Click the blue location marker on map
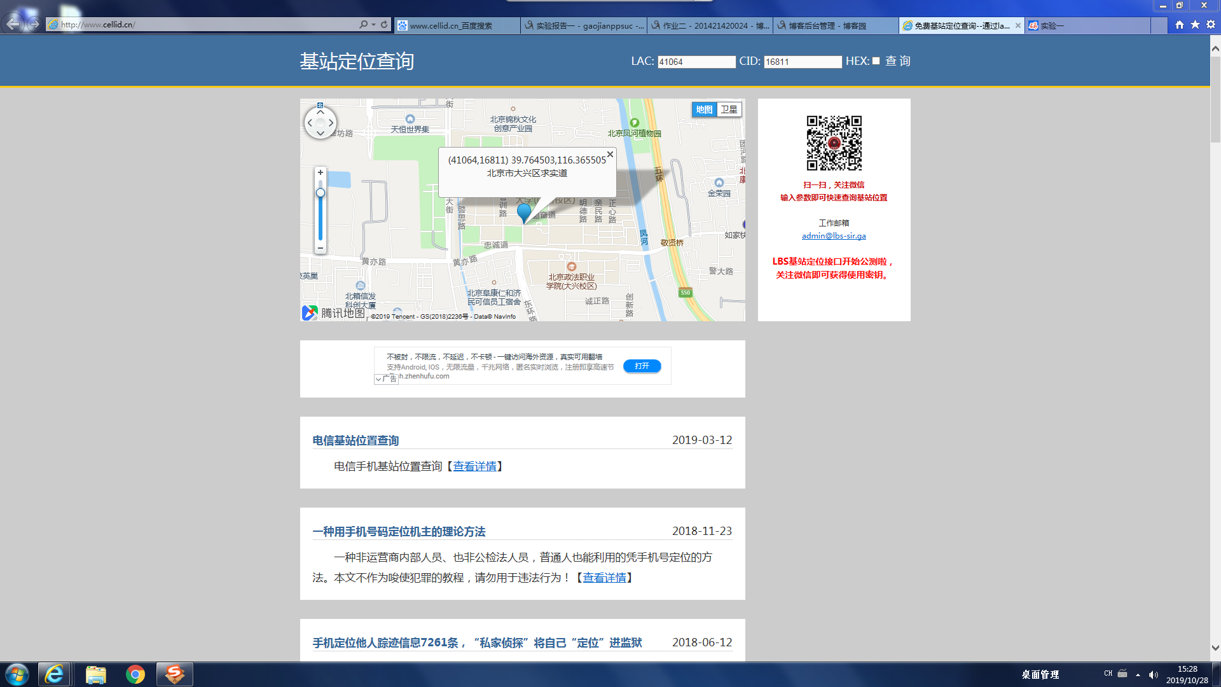 [524, 212]
